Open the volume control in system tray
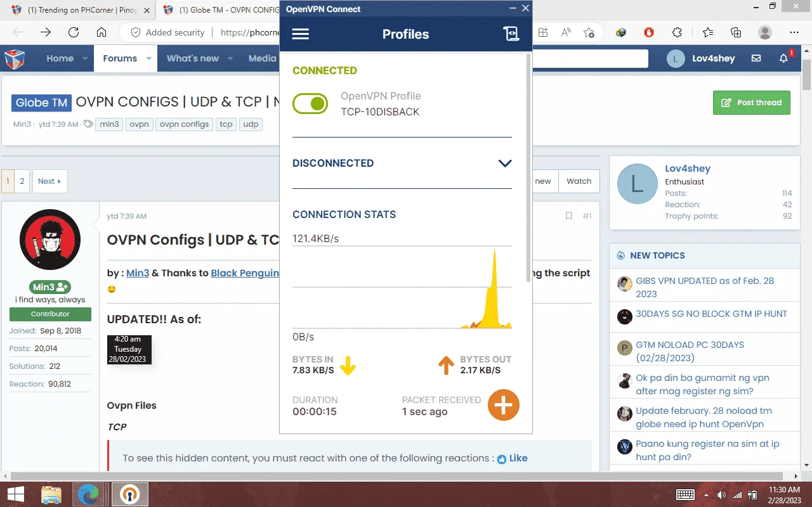This screenshot has width=812, height=507. pos(721,494)
